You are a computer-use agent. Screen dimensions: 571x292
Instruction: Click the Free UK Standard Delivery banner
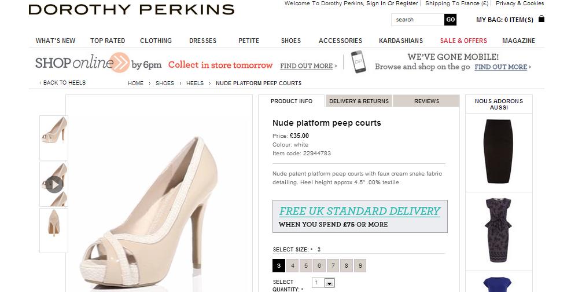359,216
